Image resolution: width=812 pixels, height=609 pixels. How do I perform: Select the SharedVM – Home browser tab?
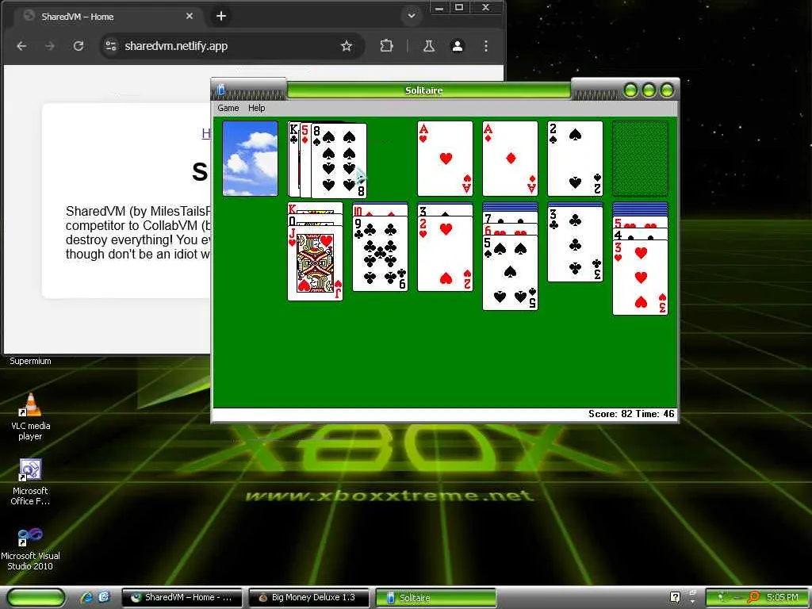(x=106, y=17)
